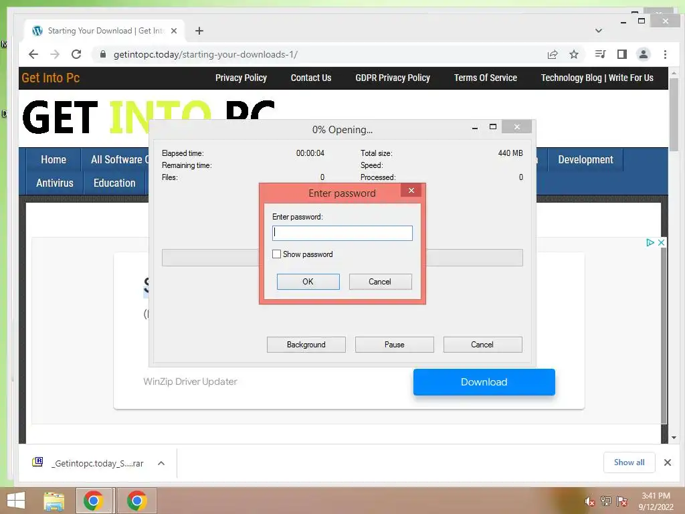
Task: Open the All Software menu item
Action: tap(116, 159)
